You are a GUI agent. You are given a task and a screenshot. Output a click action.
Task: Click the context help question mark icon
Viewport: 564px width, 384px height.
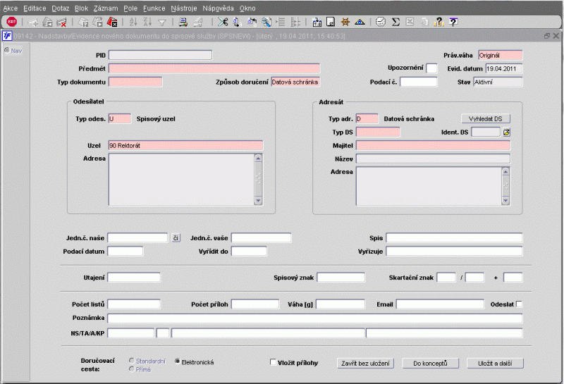pyautogui.click(x=453, y=22)
